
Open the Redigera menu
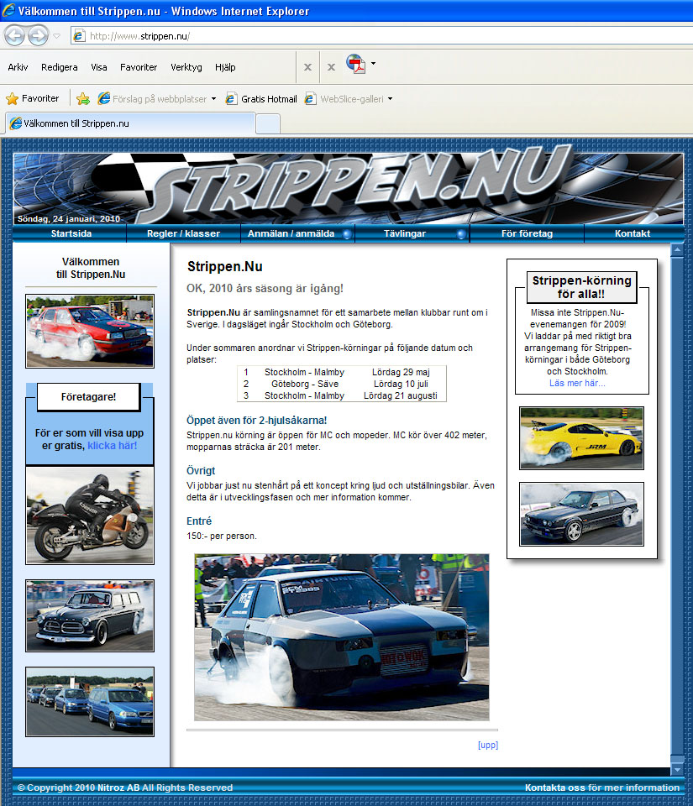[x=60, y=67]
